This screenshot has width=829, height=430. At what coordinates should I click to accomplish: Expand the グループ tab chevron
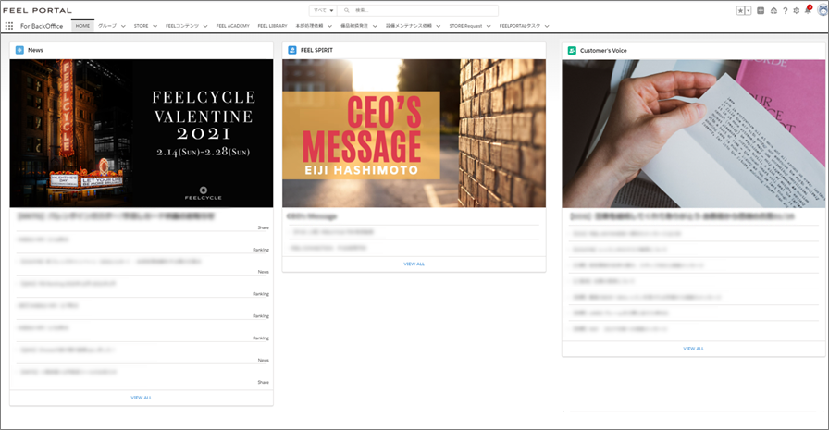(123, 26)
